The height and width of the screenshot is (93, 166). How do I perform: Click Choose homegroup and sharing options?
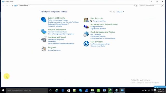pyautogui.click(x=61, y=34)
